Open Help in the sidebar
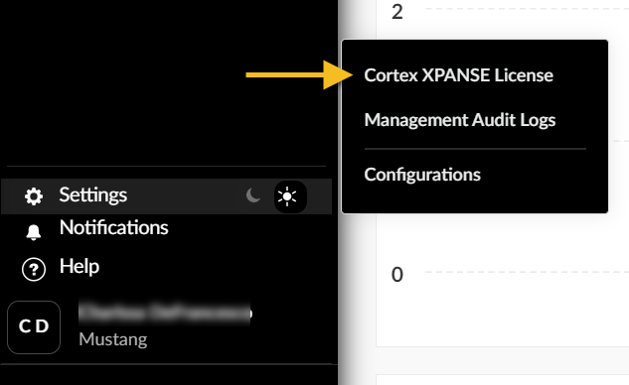 tap(79, 266)
